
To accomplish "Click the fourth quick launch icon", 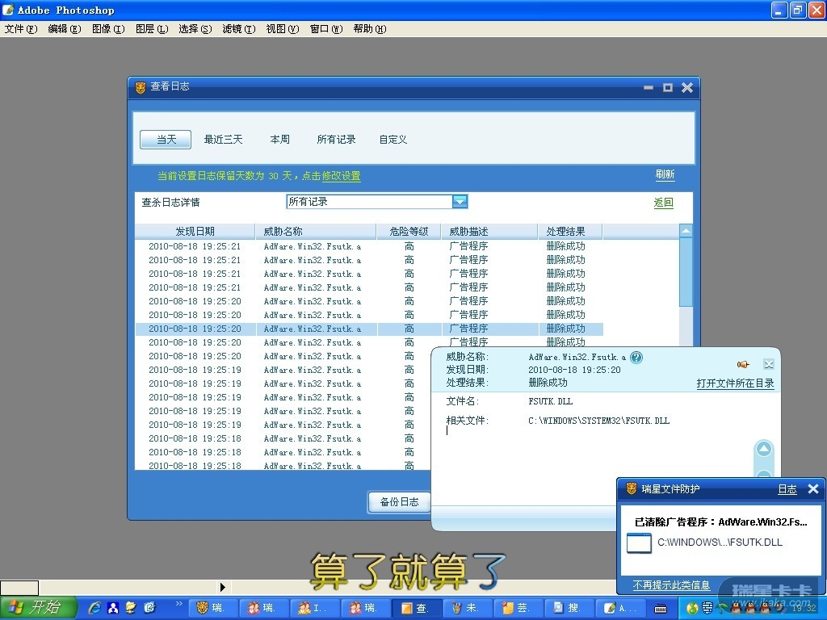I will click(x=149, y=607).
